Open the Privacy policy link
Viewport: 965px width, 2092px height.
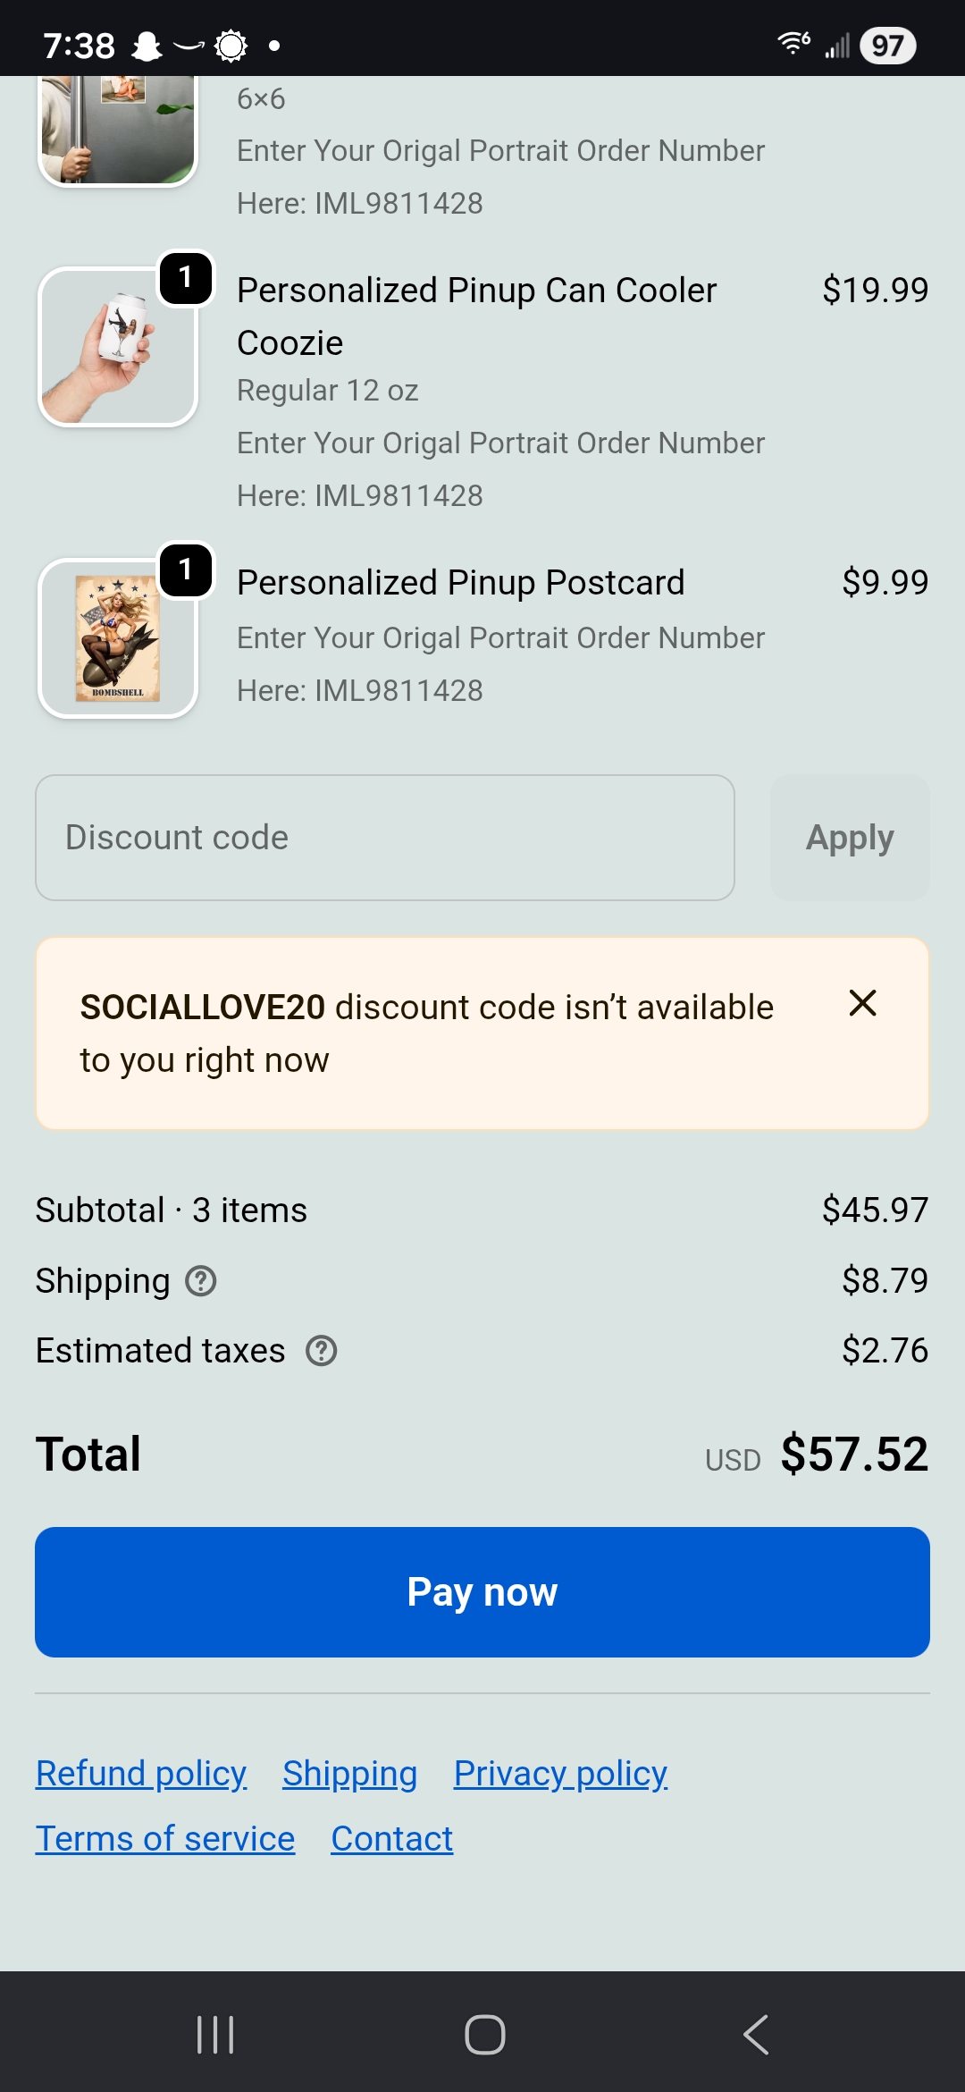[561, 1774]
